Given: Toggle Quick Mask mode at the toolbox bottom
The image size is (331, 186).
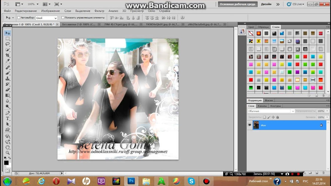Looking at the screenshot, I should click(x=7, y=171).
